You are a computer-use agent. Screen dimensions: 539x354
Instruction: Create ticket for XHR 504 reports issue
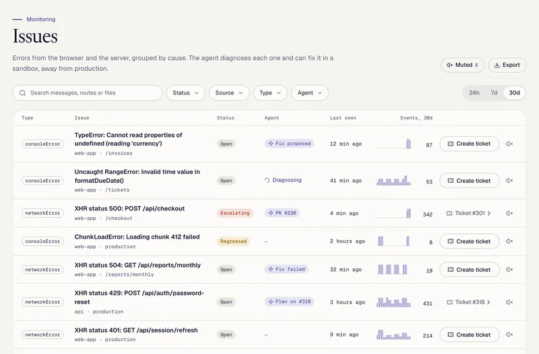coord(469,270)
